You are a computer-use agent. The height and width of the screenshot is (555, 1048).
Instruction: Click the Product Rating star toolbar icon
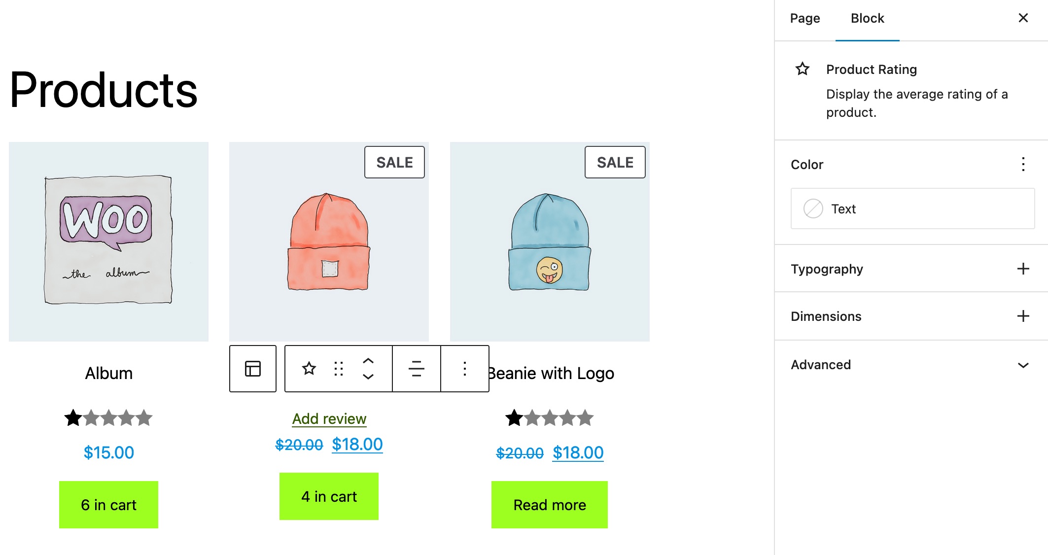309,368
